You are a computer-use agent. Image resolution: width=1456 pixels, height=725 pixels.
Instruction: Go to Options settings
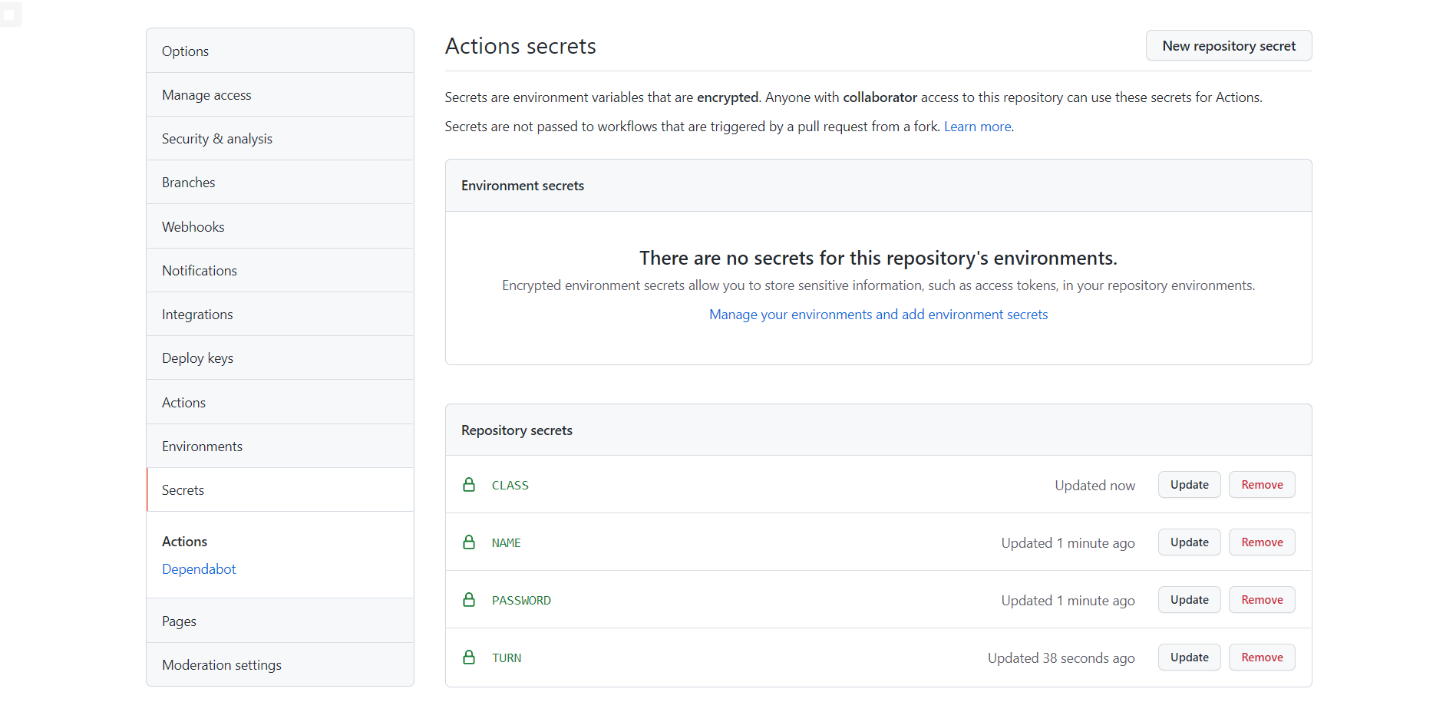185,51
